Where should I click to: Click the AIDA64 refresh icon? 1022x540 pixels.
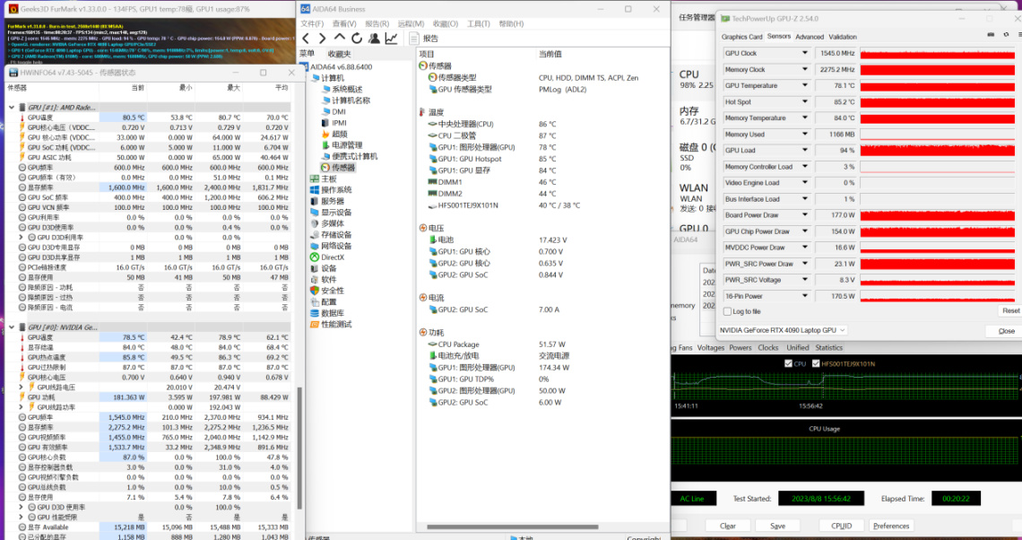pyautogui.click(x=357, y=39)
